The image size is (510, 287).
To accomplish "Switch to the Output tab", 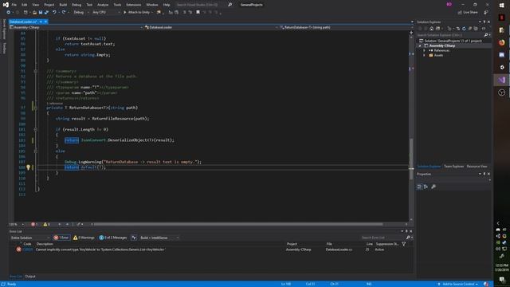I will coord(30,277).
